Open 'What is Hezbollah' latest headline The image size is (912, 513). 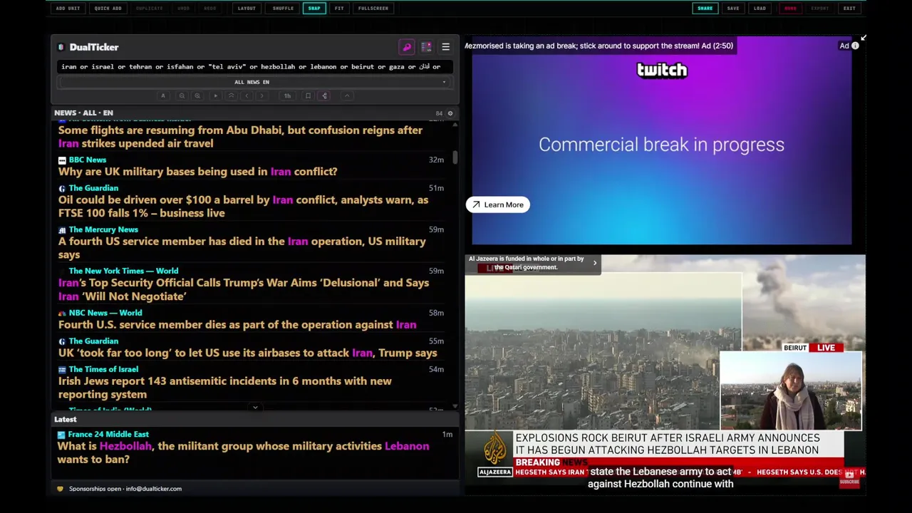pos(243,452)
